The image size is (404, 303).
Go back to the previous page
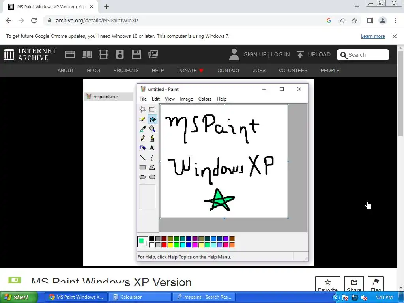coord(9,21)
